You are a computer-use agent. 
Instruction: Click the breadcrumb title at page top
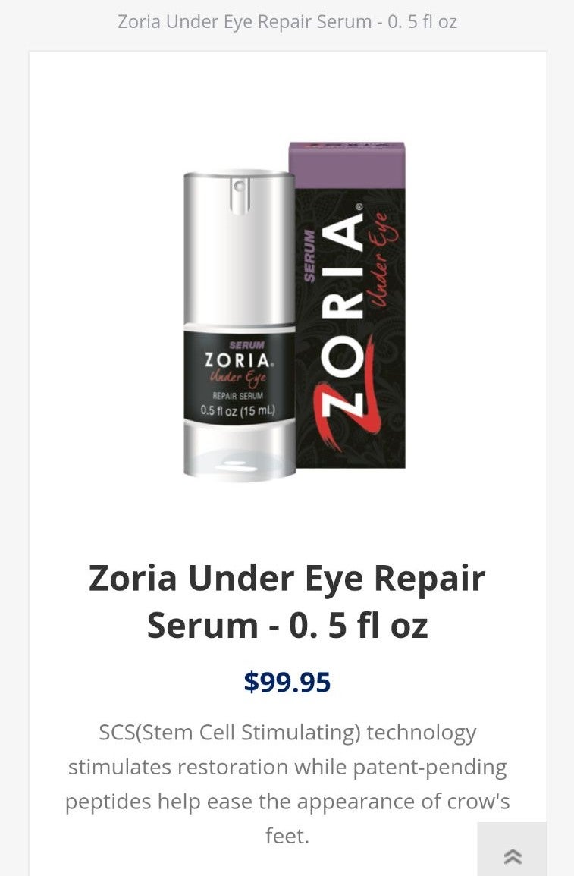287,22
